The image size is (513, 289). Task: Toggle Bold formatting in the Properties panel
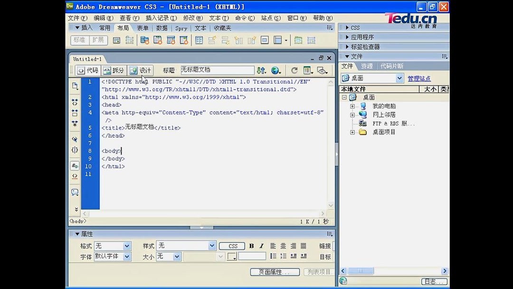tap(251, 246)
